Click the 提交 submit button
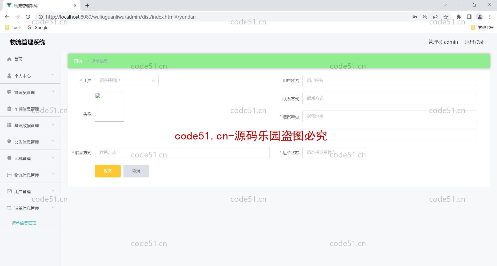Viewport: 497px width, 266px height. click(108, 171)
